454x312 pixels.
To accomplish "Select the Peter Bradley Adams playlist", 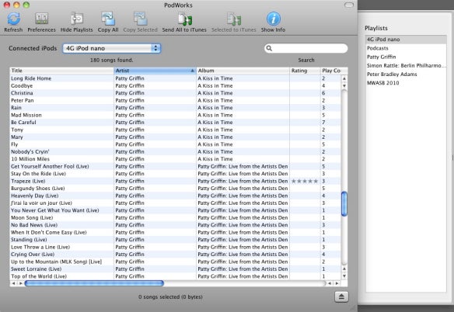I will (x=406, y=75).
